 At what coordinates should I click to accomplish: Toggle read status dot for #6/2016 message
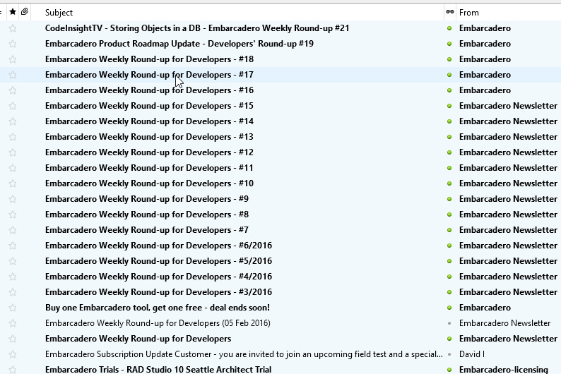pyautogui.click(x=449, y=246)
